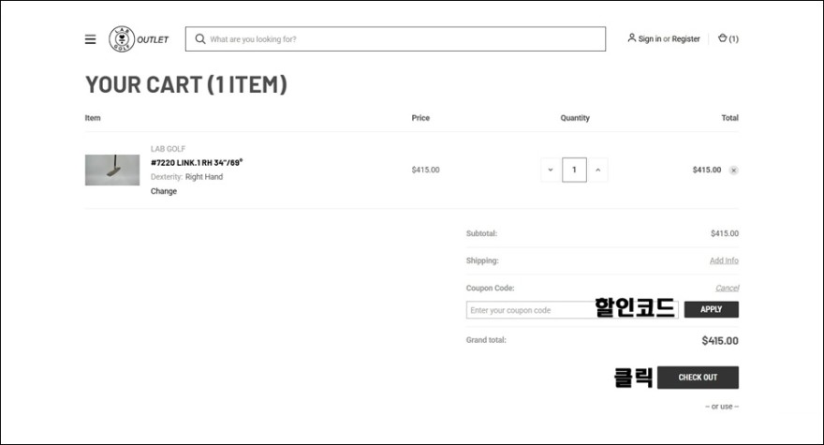
Task: Click the Register link
Action: click(x=685, y=39)
